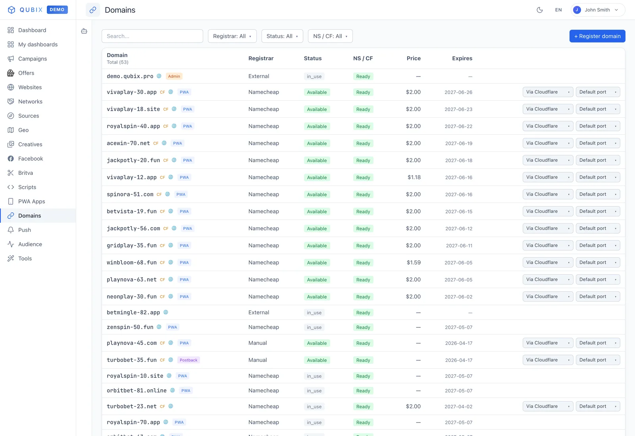Open the Registrar filter dropdown
Viewport: 635px width, 436px height.
pos(232,36)
